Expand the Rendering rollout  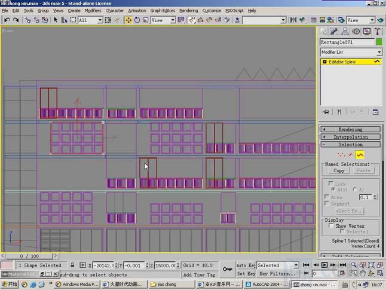[351, 129]
